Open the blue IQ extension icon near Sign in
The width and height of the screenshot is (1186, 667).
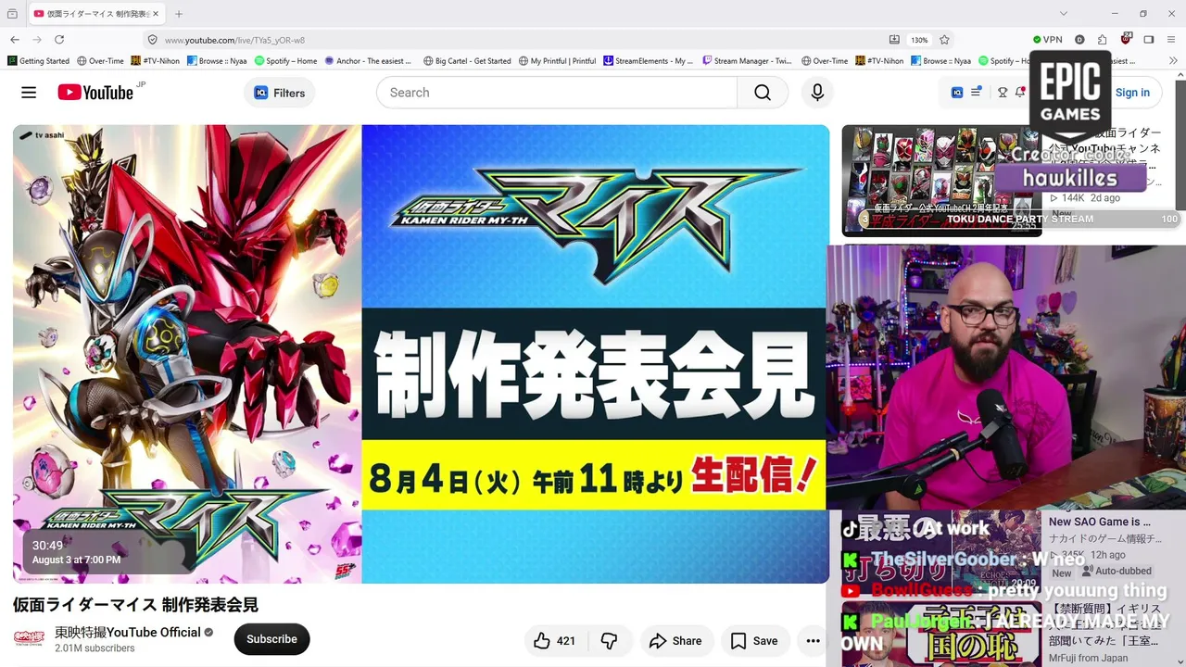pyautogui.click(x=957, y=93)
